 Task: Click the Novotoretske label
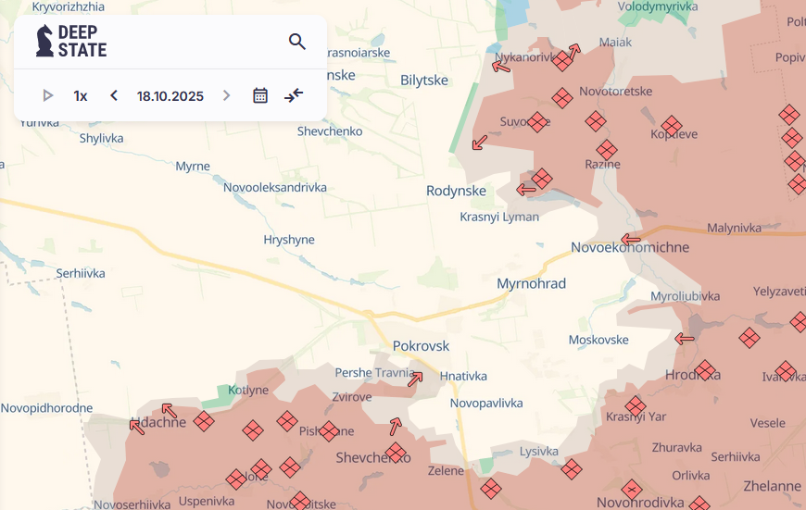(616, 92)
